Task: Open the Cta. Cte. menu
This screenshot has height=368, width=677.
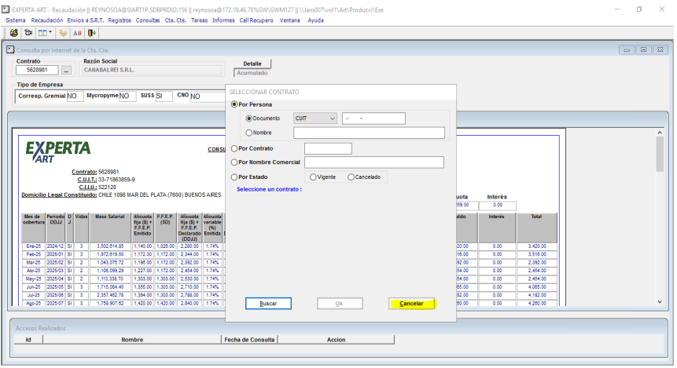Action: (175, 20)
